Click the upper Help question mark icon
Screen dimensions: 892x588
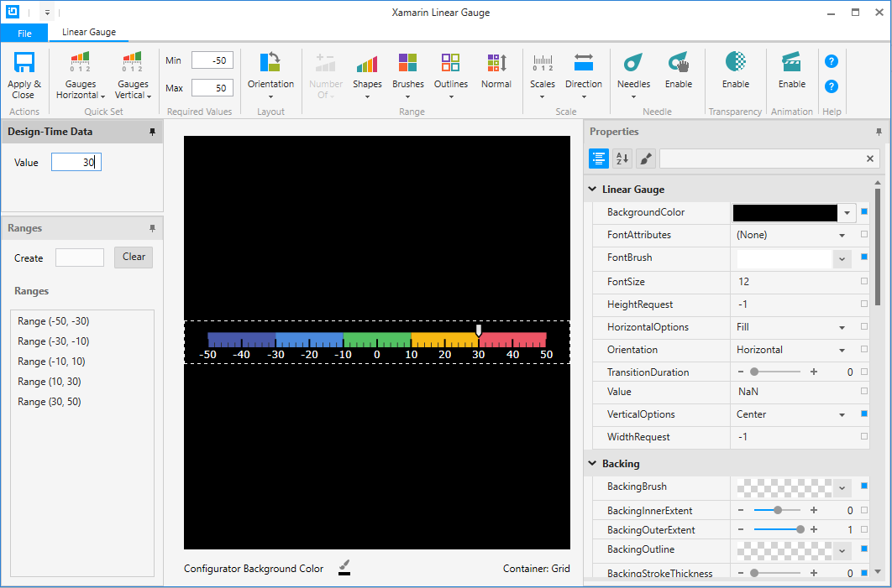[832, 61]
